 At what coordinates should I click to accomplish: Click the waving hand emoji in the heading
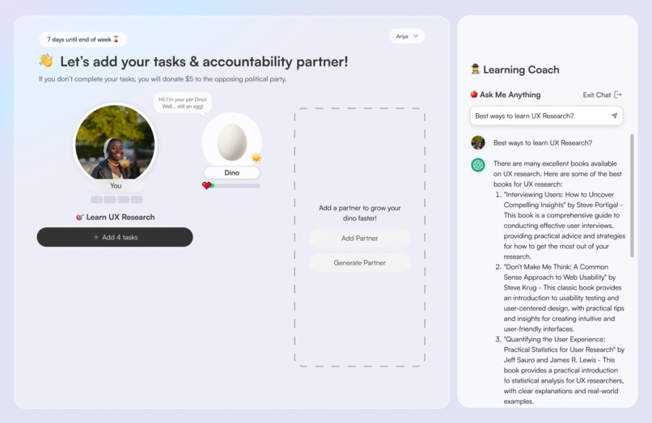[47, 61]
